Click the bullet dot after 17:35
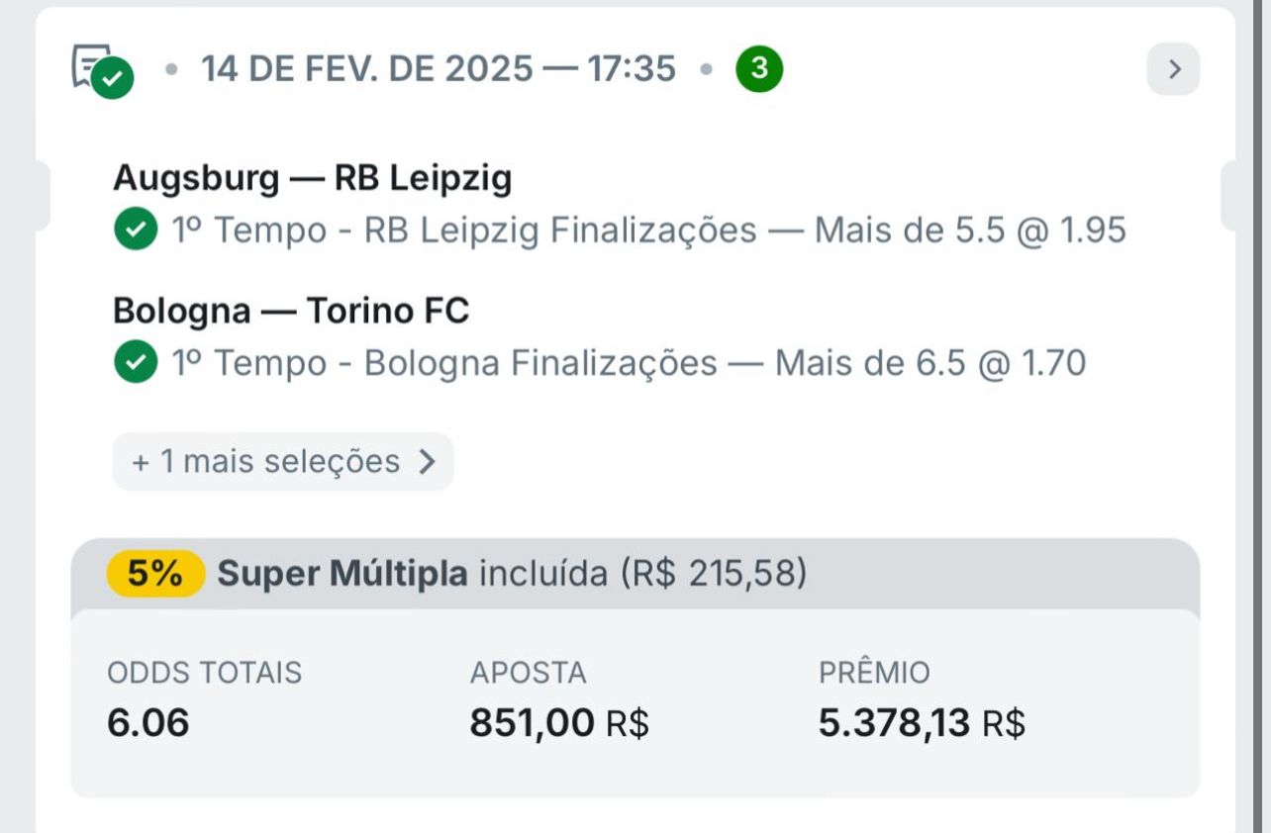The image size is (1271, 833). click(706, 68)
